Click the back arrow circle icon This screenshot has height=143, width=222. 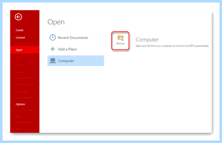coord(18,17)
